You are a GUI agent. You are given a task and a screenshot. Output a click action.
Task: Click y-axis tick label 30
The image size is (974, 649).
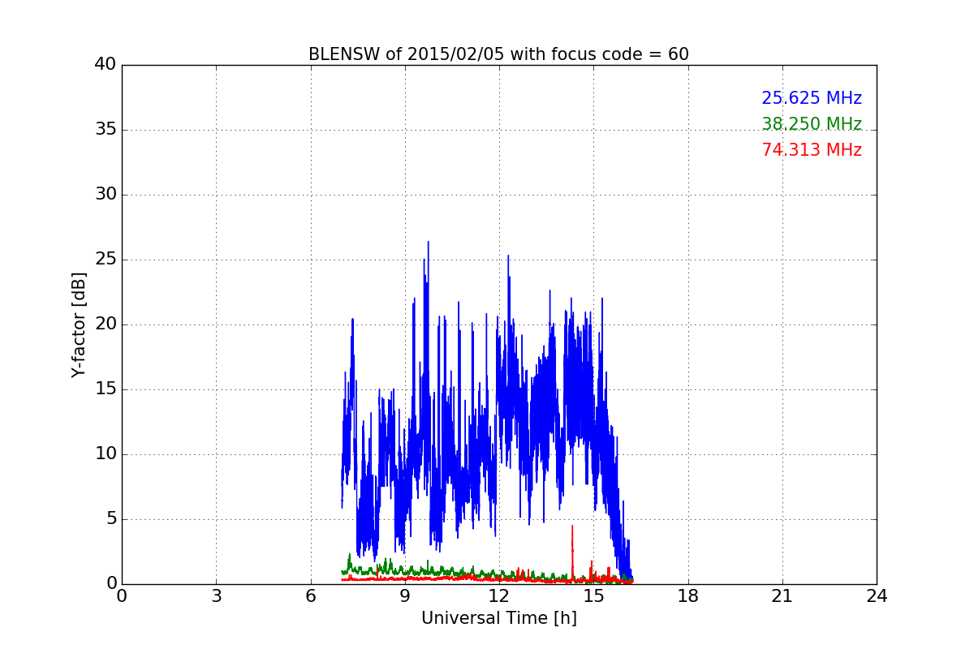coord(105,195)
